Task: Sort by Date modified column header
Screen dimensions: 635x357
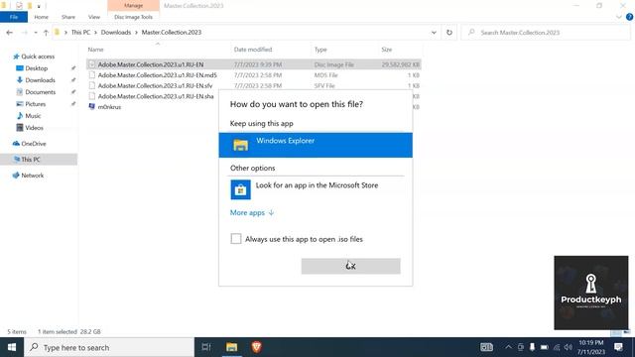Action: [x=253, y=50]
